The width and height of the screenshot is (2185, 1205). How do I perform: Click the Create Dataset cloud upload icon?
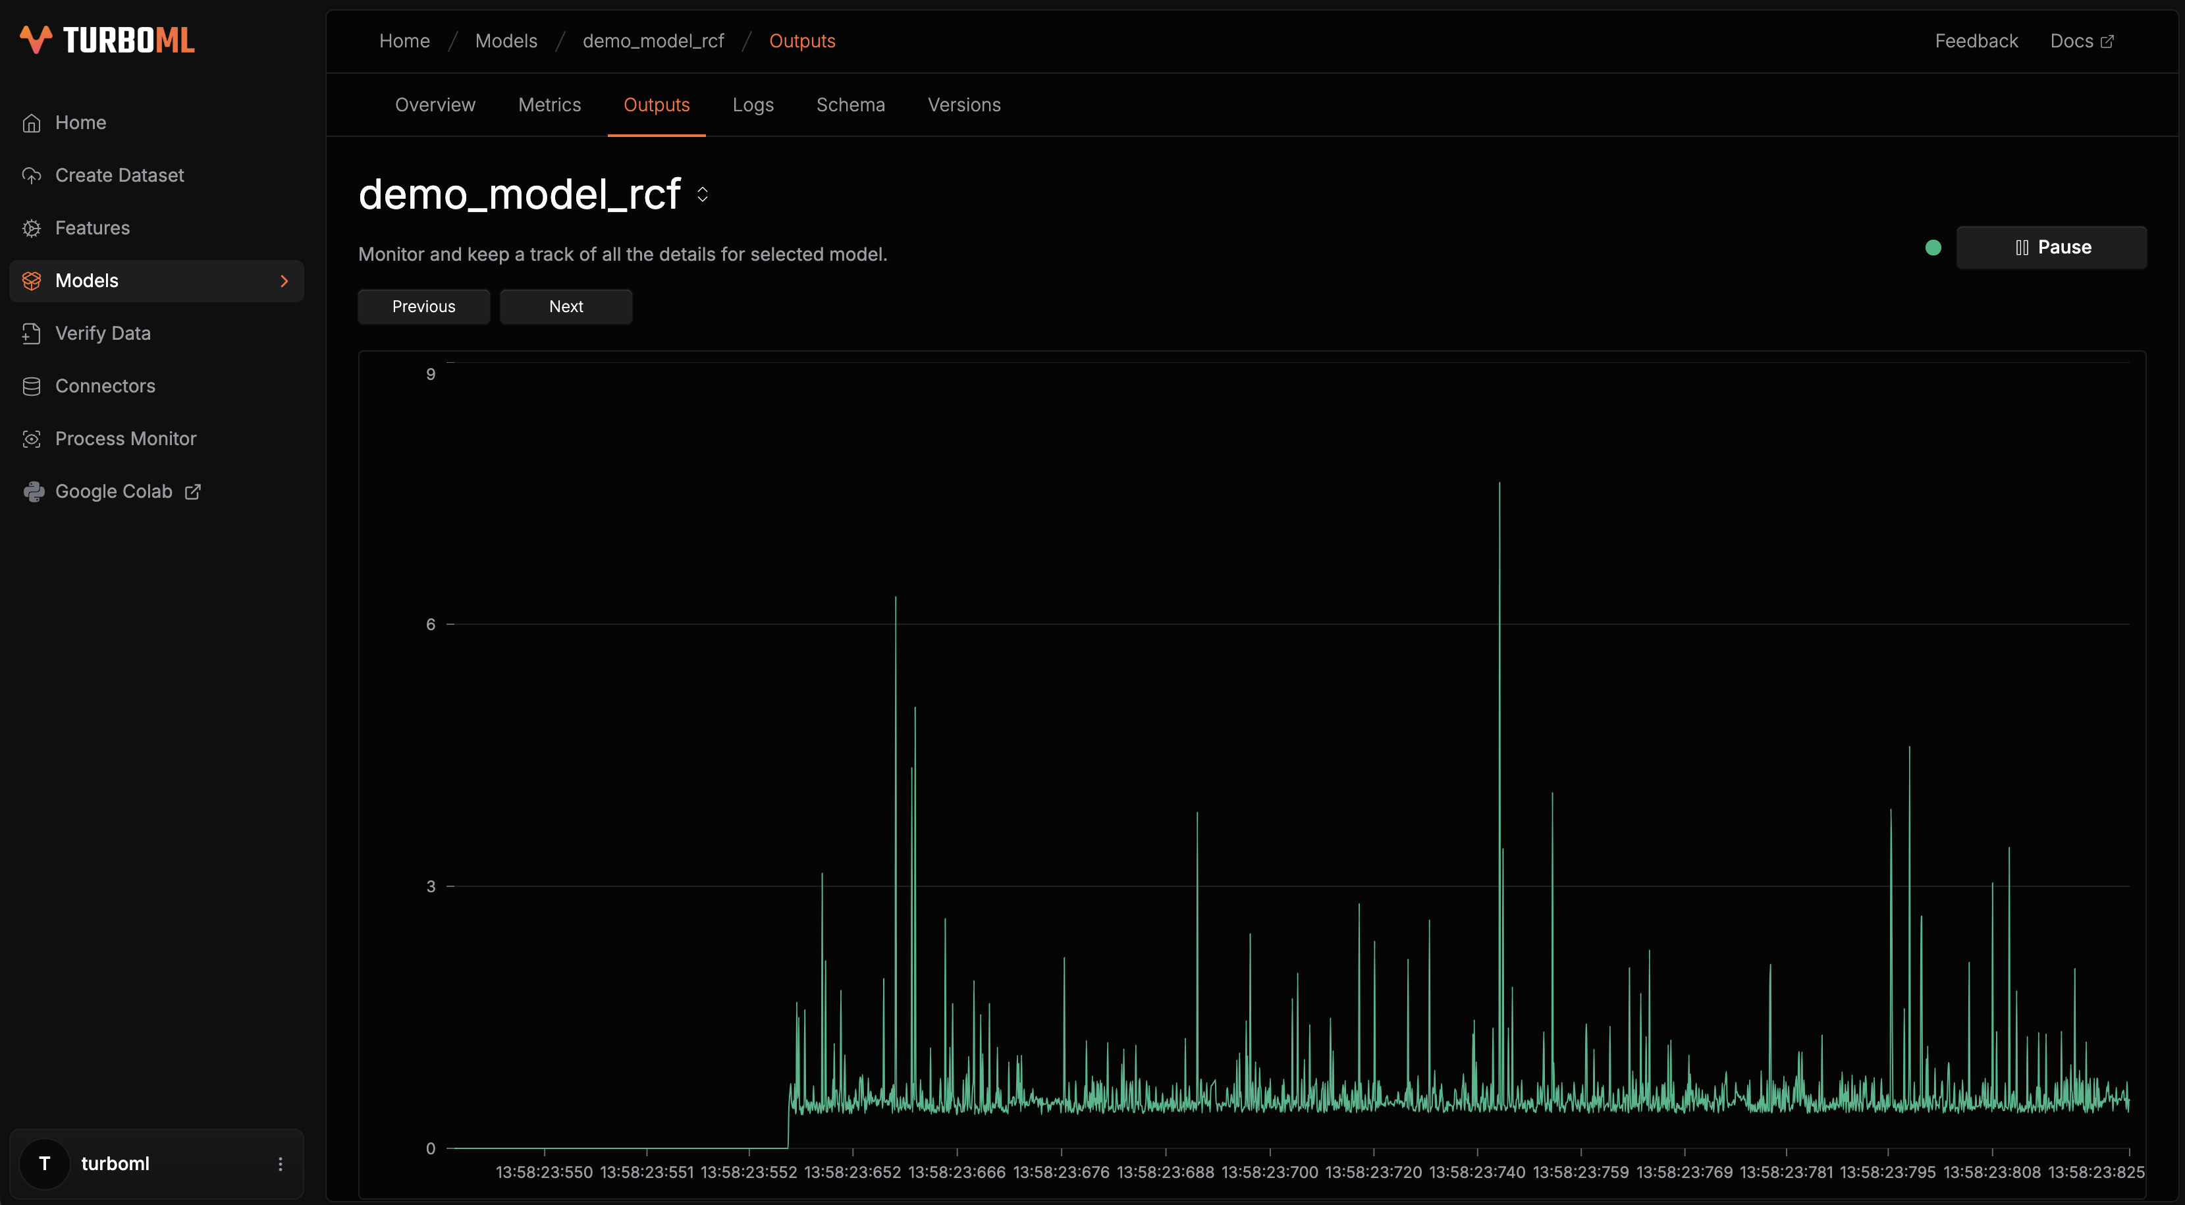coord(32,176)
